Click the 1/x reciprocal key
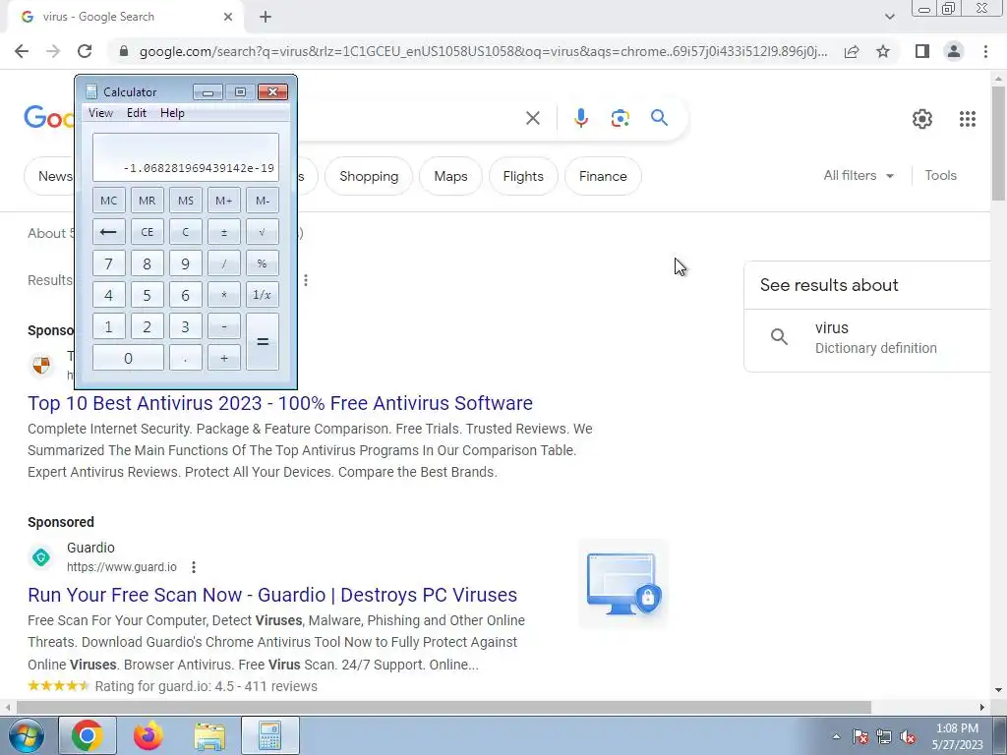Screen dimensions: 1007x755 pyautogui.click(x=263, y=295)
